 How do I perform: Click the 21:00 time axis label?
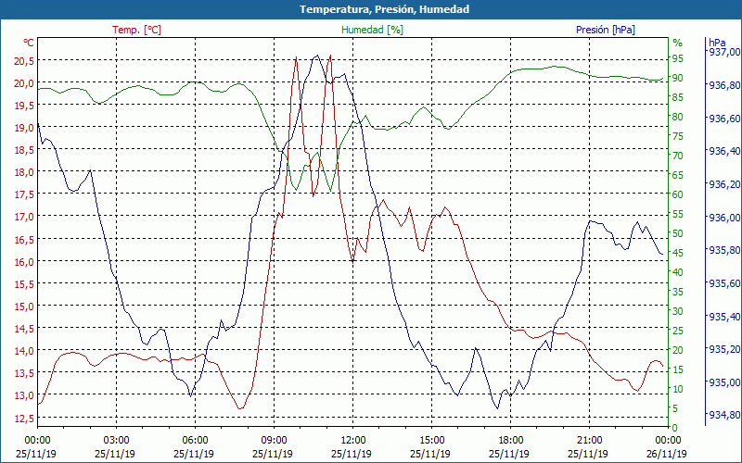click(x=590, y=441)
